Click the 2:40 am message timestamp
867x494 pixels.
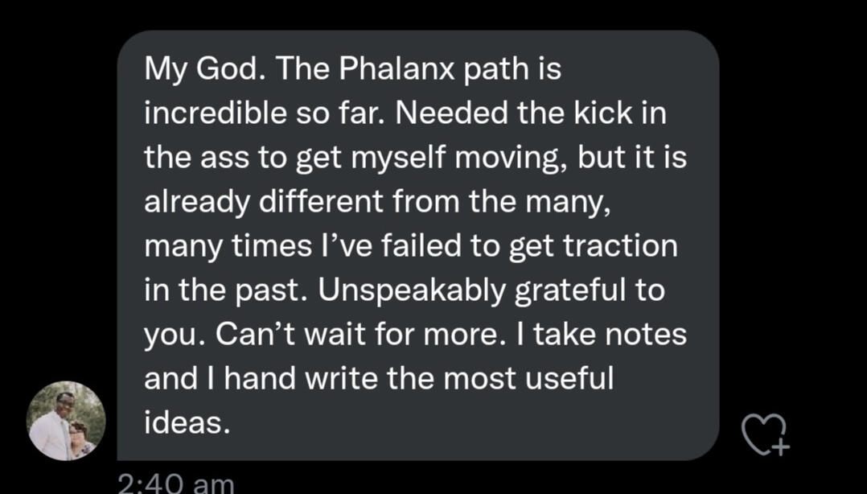click(175, 484)
